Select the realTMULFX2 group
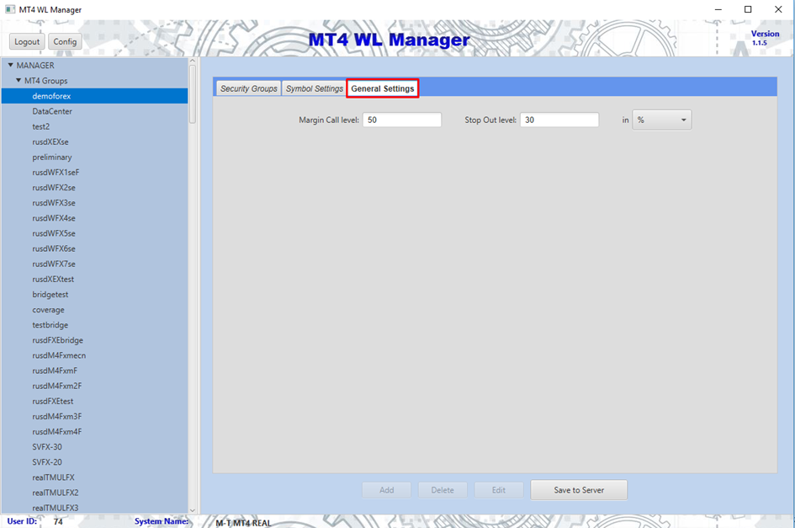Viewport: 795px width, 528px height. click(x=94, y=492)
